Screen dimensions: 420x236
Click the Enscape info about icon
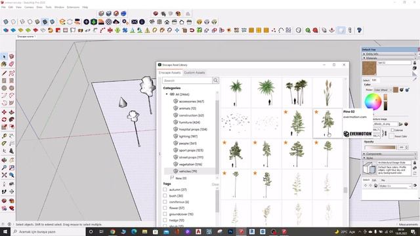(x=142, y=22)
